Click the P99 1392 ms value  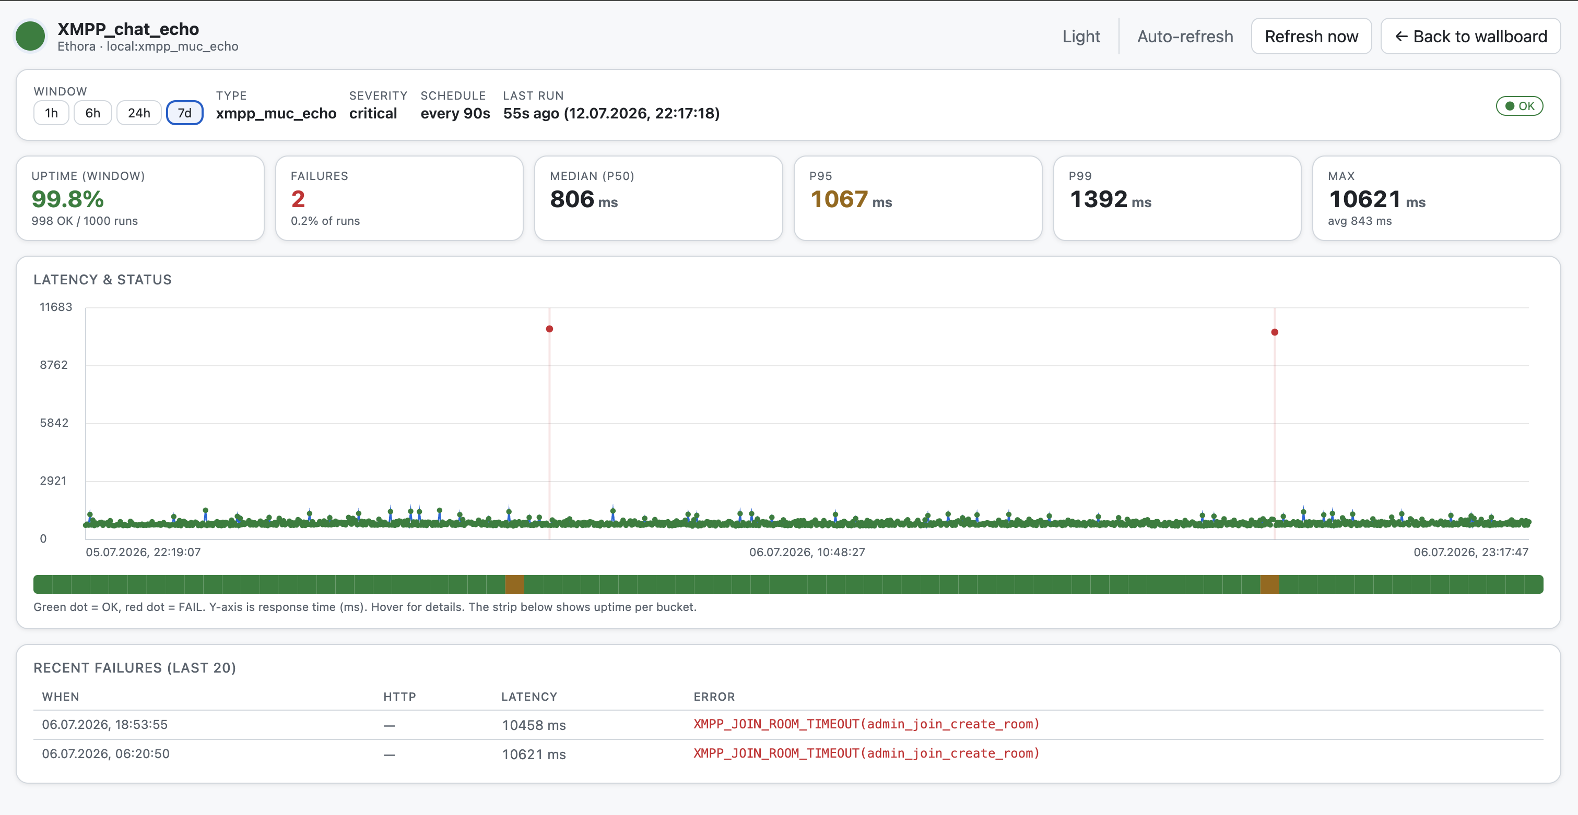coord(1110,199)
